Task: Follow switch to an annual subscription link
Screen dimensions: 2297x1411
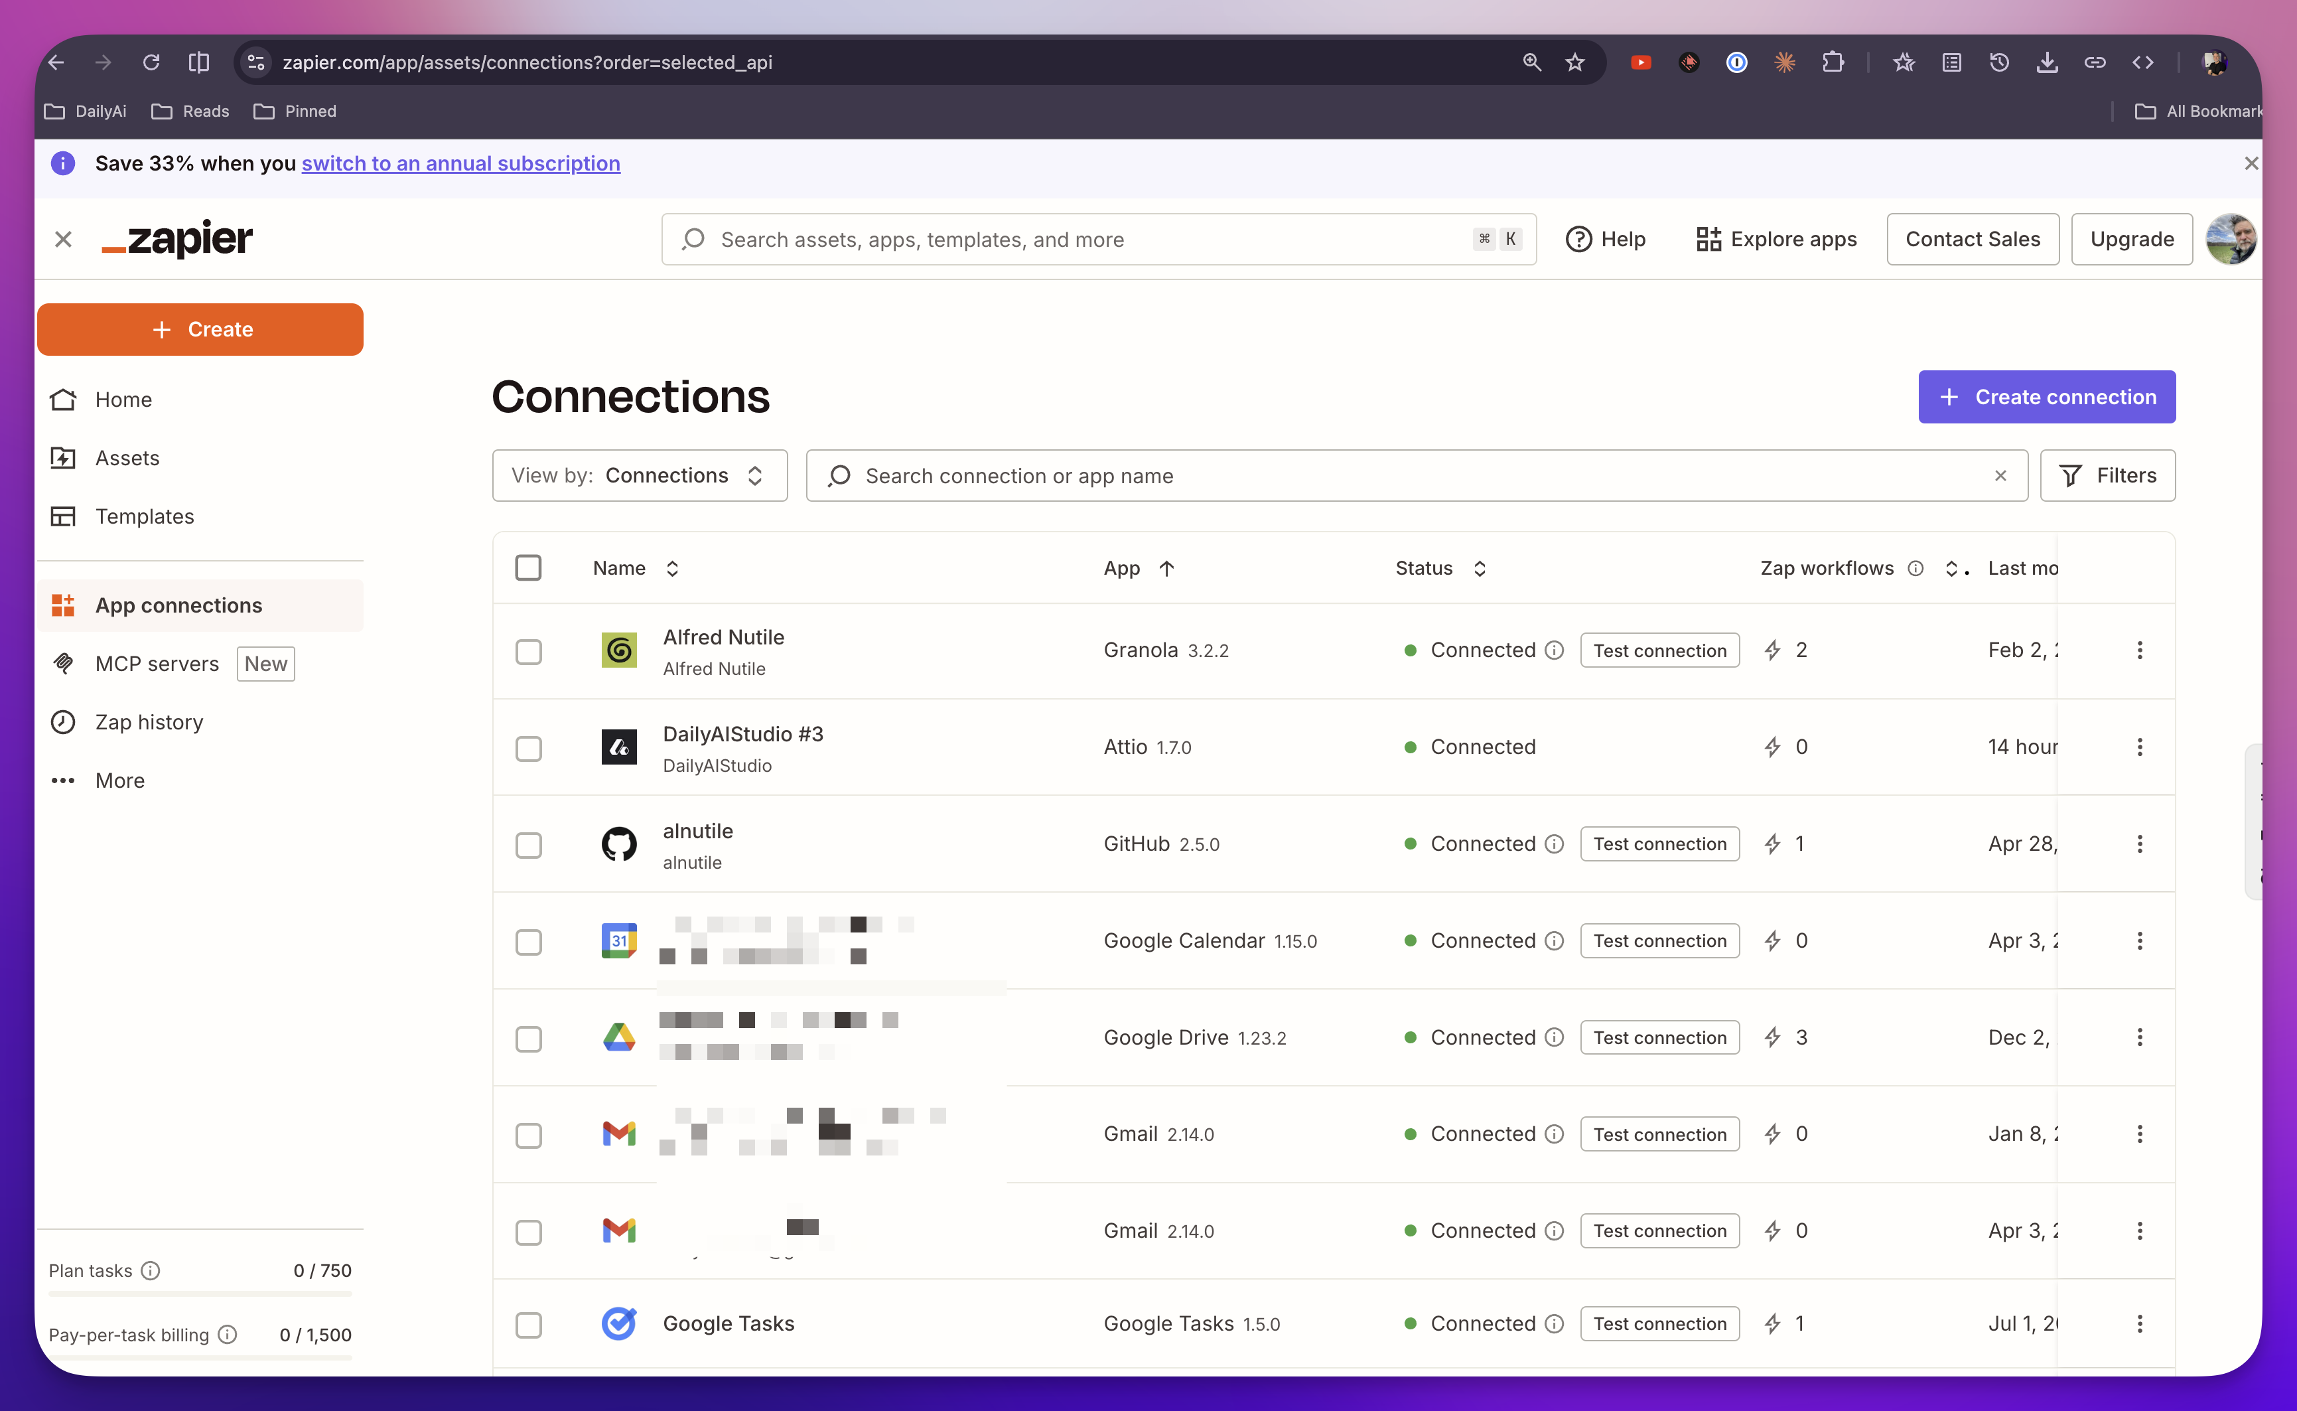Action: coord(461,163)
